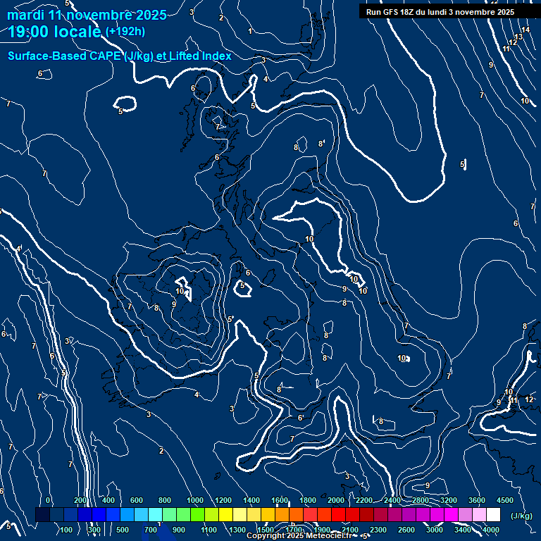
Task: Click the Surface-Based CAPE et Lifted Index title
Action: pos(120,56)
